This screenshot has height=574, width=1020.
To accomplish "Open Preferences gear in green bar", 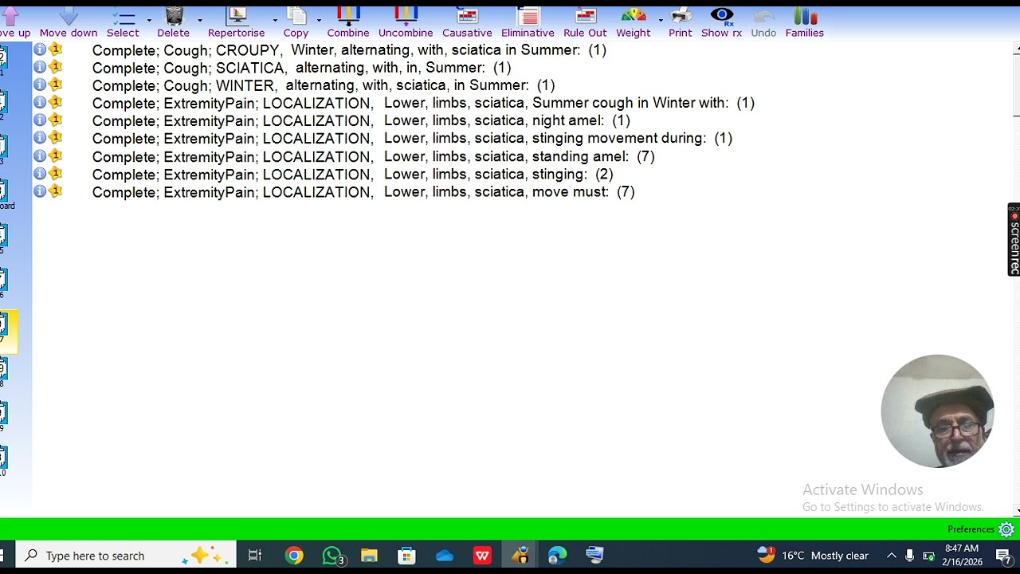I will point(1006,529).
